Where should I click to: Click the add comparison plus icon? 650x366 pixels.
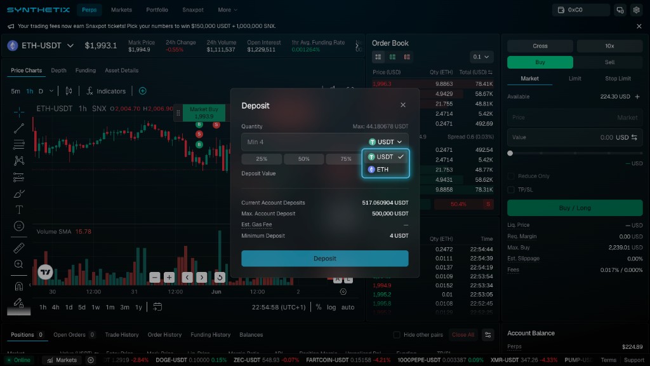pos(143,91)
